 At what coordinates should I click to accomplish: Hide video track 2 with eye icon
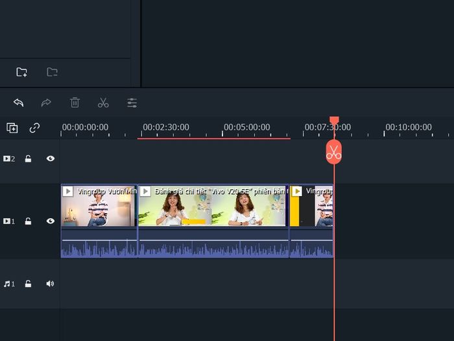(x=51, y=158)
